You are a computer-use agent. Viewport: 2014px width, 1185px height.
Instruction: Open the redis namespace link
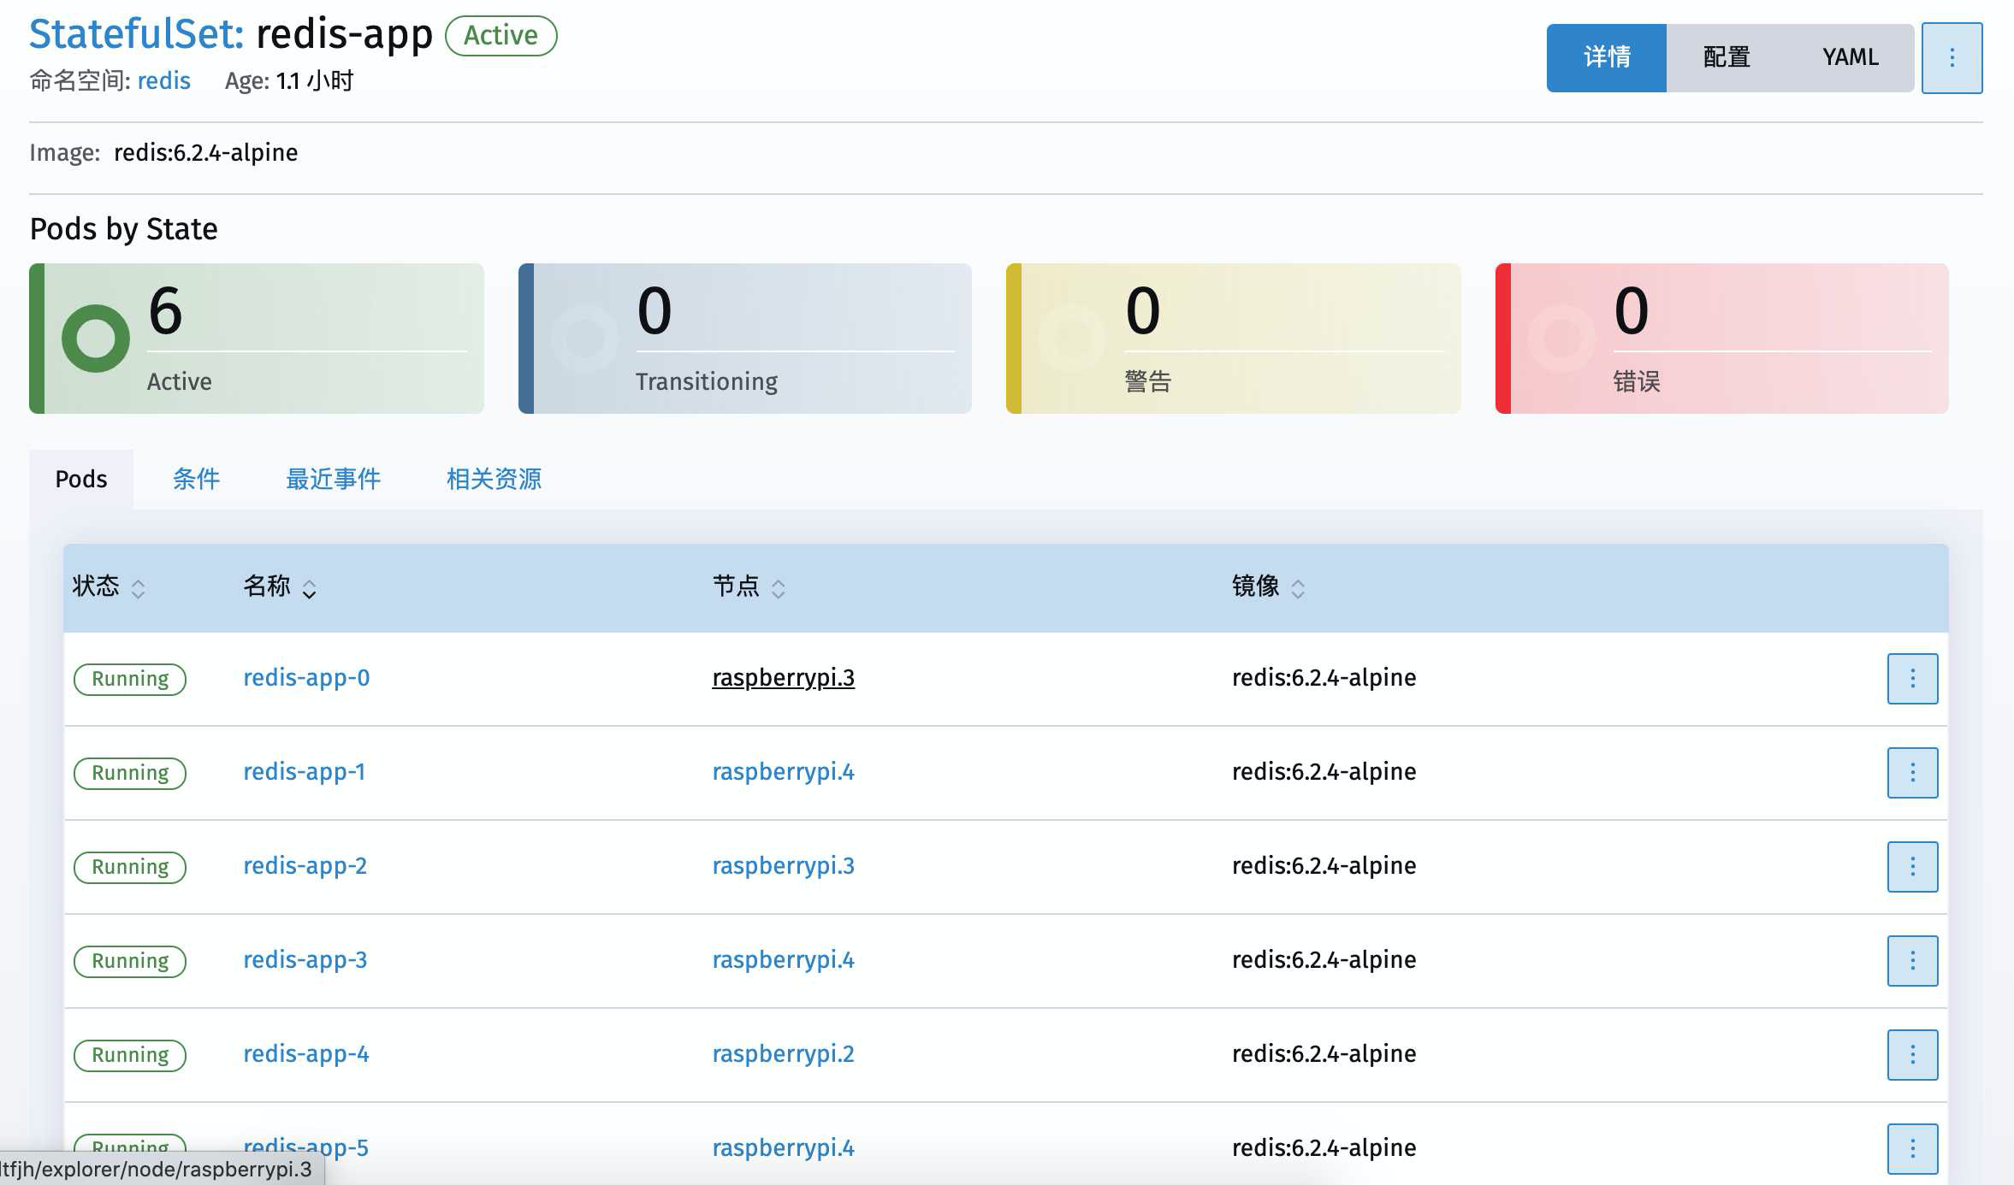163,81
